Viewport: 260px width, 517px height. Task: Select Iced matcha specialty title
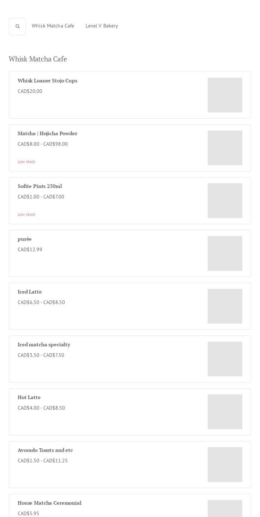coord(44,345)
